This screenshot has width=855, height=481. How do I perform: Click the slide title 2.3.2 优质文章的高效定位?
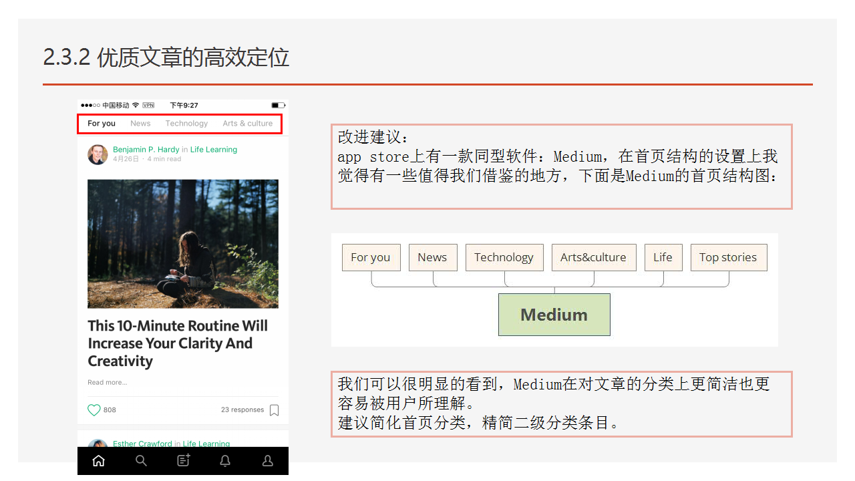166,57
